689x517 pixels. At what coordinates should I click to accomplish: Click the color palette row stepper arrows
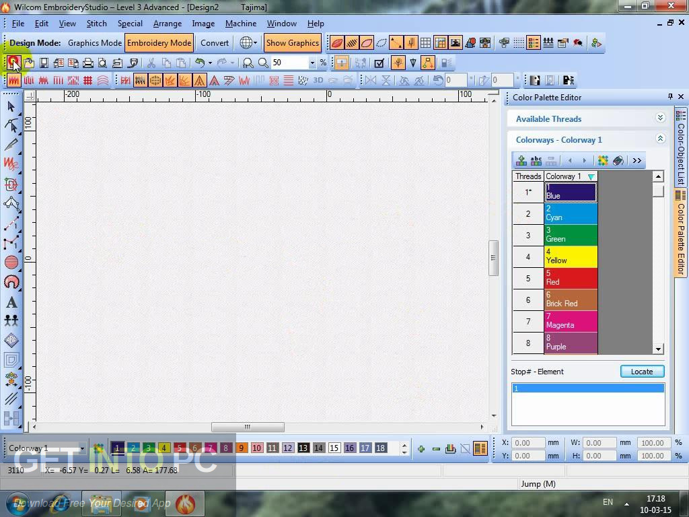coord(404,448)
